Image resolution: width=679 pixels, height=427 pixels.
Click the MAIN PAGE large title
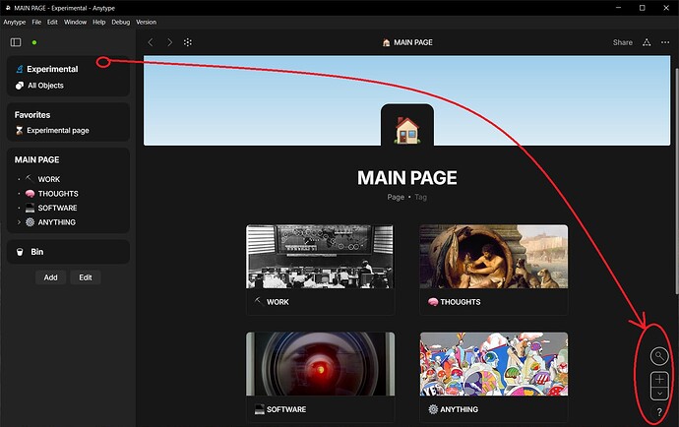click(407, 177)
